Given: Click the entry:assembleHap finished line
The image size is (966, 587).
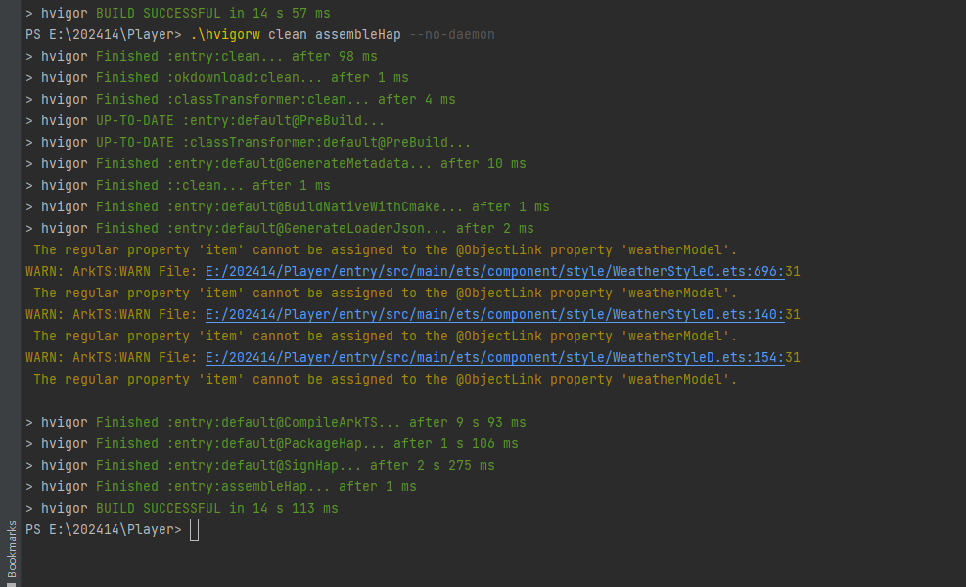Looking at the screenshot, I should 221,487.
